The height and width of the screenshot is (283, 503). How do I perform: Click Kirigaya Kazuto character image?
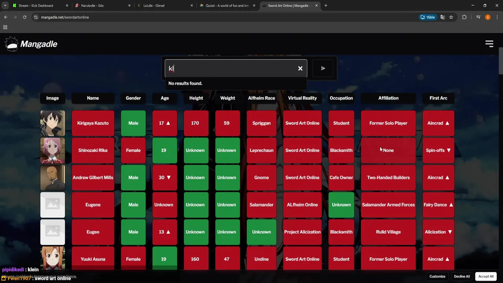(x=53, y=123)
